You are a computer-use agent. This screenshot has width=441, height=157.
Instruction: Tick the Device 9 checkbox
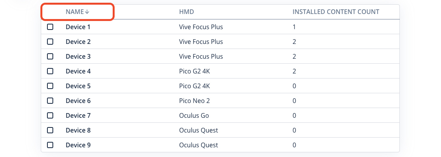pos(50,145)
